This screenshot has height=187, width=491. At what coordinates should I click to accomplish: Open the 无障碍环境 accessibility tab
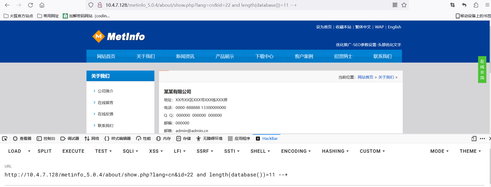[x=209, y=139]
